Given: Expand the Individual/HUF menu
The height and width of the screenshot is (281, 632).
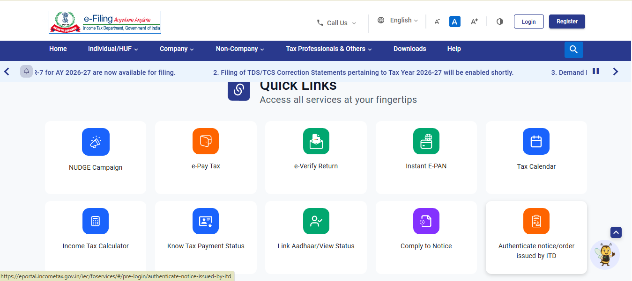Looking at the screenshot, I should tap(113, 49).
